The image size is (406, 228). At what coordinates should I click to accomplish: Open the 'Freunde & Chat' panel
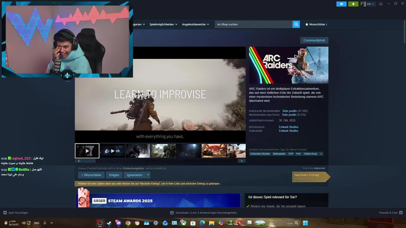[391, 212]
